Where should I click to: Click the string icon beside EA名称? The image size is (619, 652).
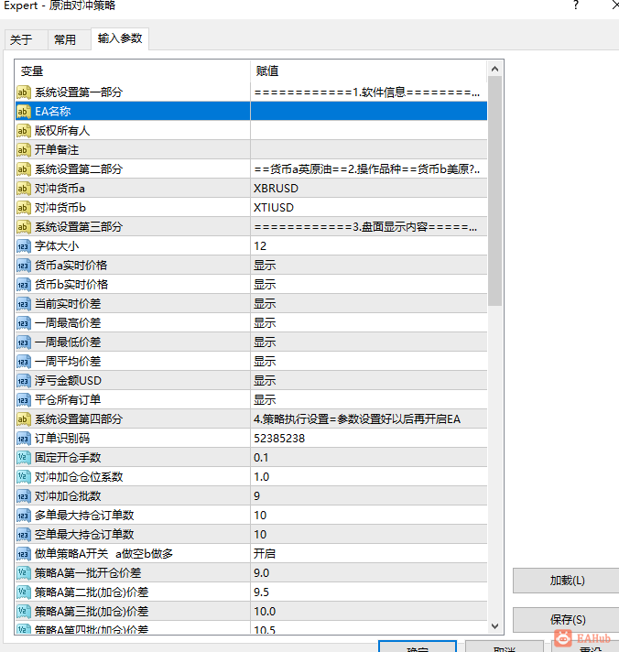click(x=24, y=112)
